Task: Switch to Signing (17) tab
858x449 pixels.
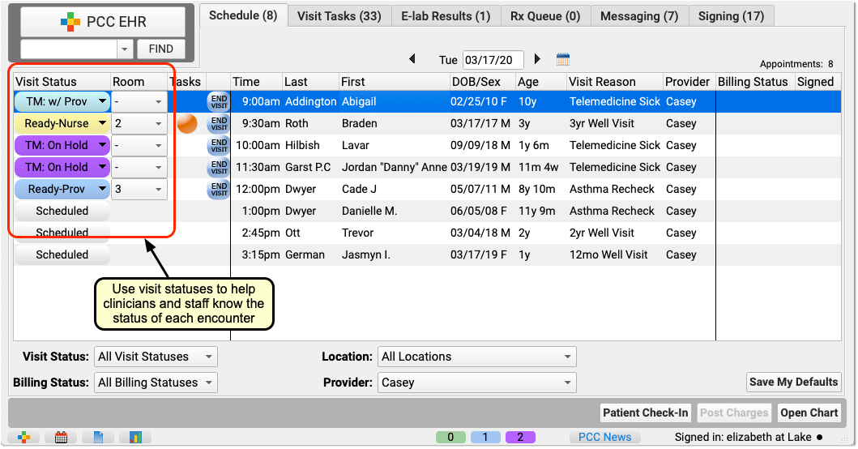Action: coord(731,16)
